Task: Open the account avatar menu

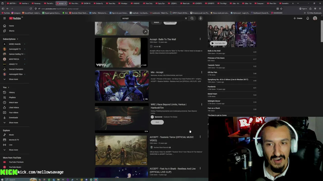Action: click(315, 18)
